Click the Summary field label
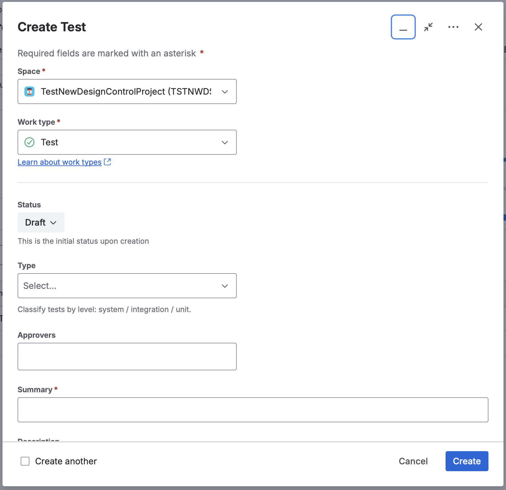 (x=35, y=389)
